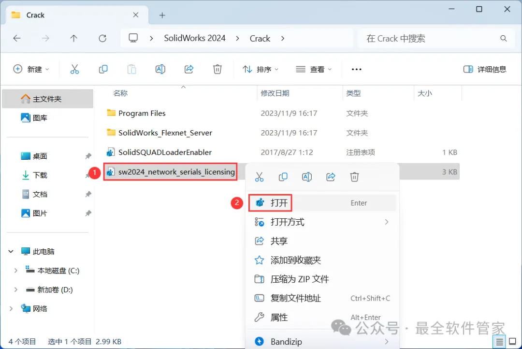
Task: Click the context menu Cut scissors icon
Action: 259,177
